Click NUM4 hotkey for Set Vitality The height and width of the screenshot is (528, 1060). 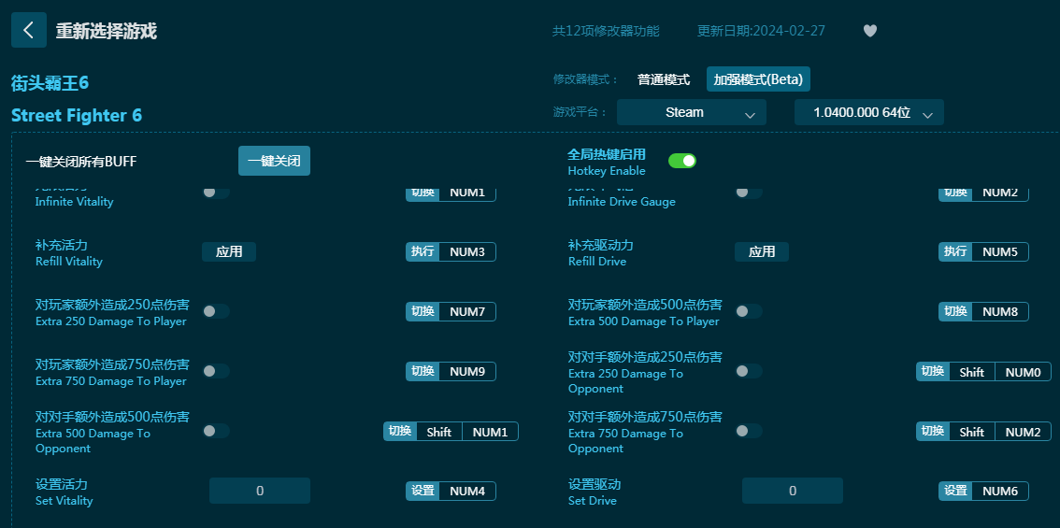click(467, 491)
